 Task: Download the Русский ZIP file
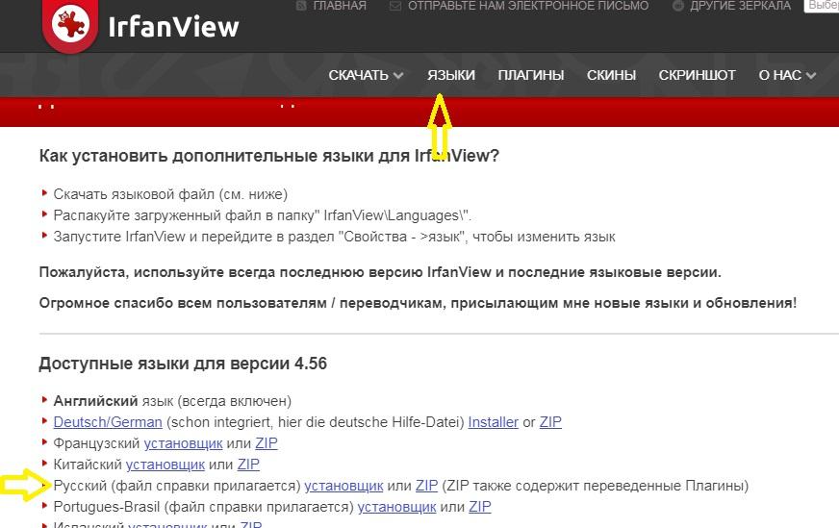426,486
